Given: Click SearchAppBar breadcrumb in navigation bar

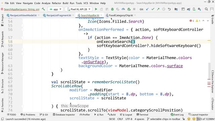Looking at the screenshot, I should point(20,9).
